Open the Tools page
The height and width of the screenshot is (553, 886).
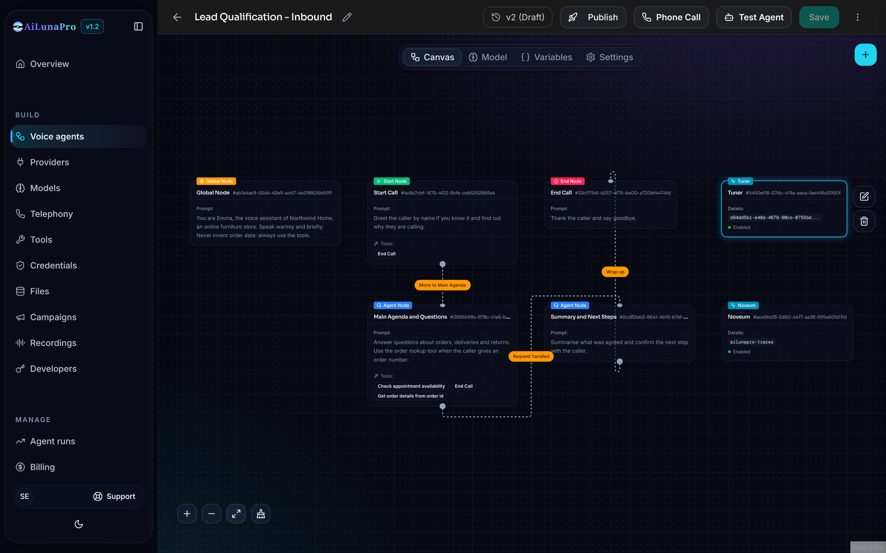pos(79,240)
